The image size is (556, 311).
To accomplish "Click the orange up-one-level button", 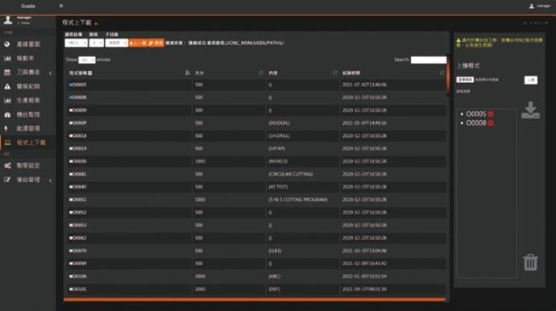I will click(x=138, y=43).
